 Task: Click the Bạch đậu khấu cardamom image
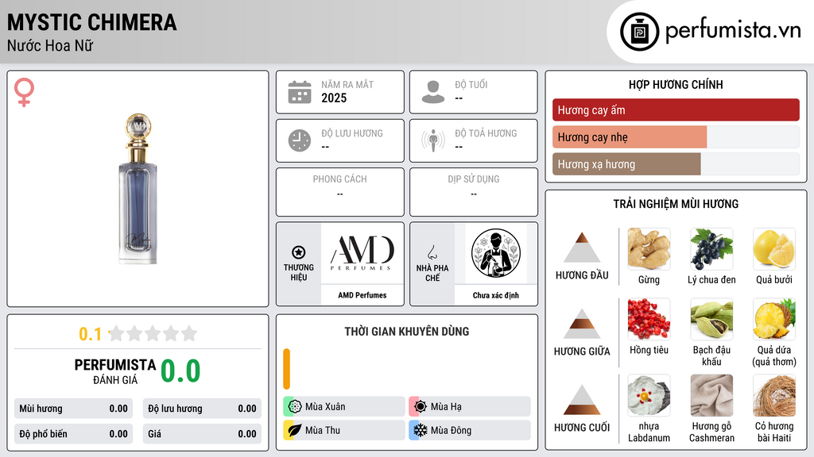coord(711,319)
